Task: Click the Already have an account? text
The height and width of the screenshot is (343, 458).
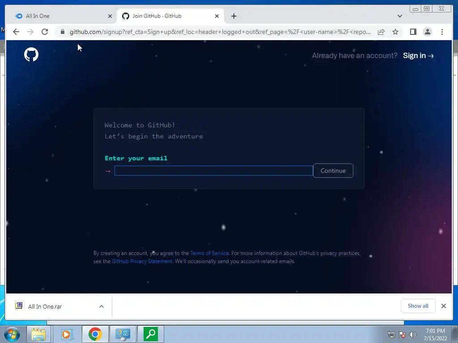Action: 355,55
